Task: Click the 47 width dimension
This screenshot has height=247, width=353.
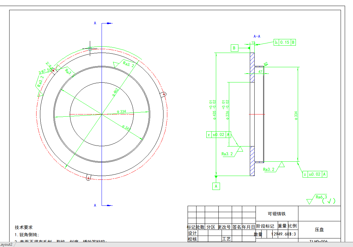Action: tap(260, 72)
